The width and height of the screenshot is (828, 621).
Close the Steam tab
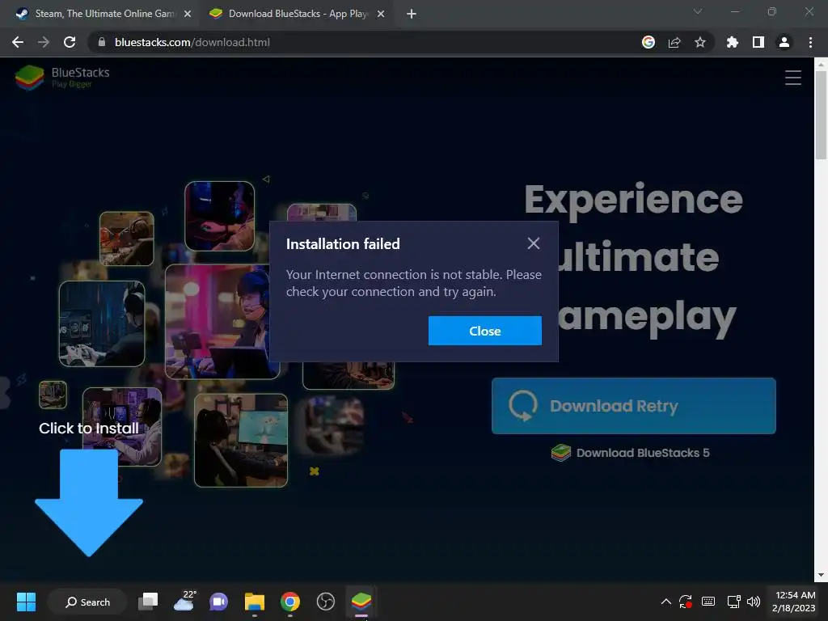[188, 15]
